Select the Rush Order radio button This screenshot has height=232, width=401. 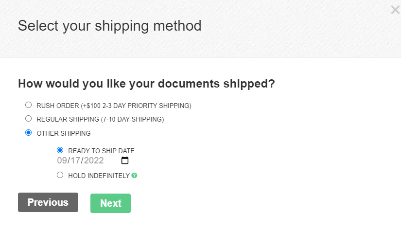point(28,105)
